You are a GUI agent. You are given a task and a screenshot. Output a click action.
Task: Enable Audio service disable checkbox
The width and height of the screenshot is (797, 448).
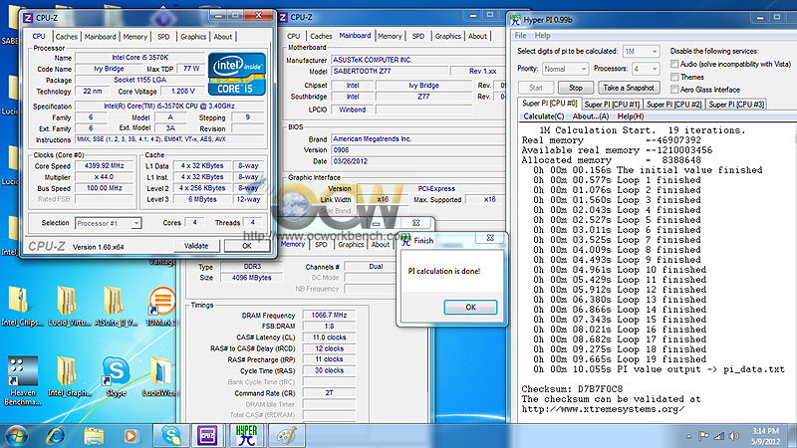[x=674, y=64]
